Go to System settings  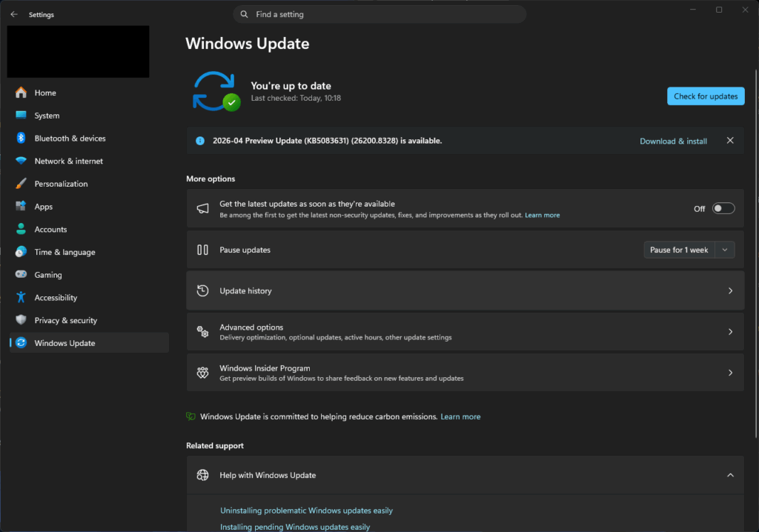[x=89, y=115]
